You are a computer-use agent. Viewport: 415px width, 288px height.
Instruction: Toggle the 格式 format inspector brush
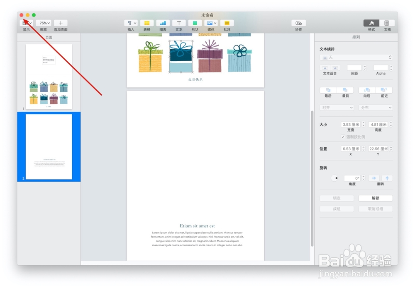point(371,23)
